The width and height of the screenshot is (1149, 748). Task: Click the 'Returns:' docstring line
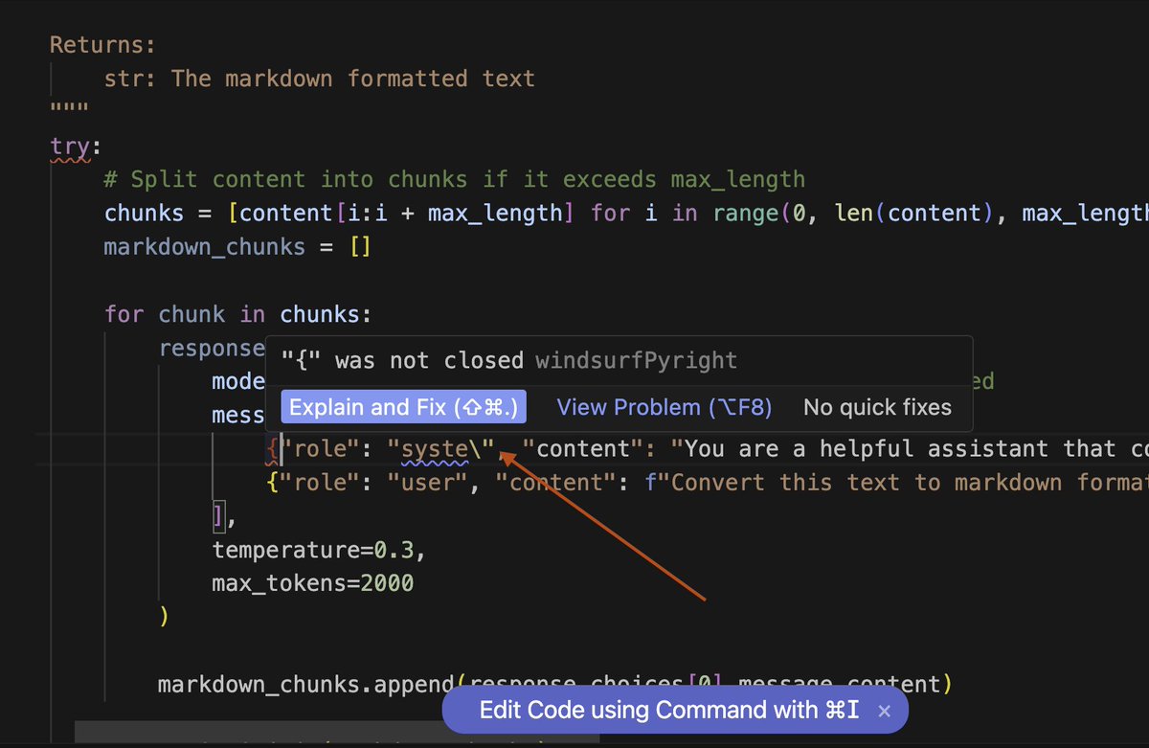click(x=102, y=45)
